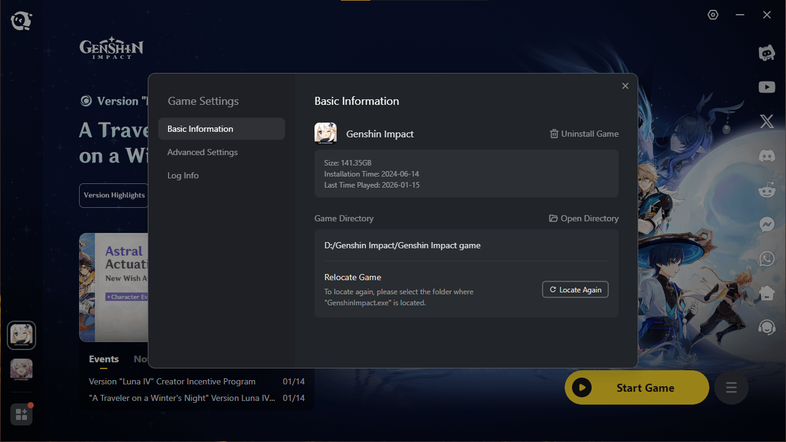Open the Reddit icon
786x442 pixels.
click(766, 190)
